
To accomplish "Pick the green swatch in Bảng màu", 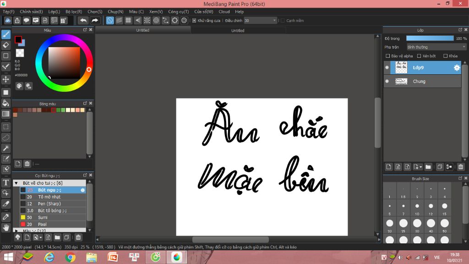I will pyautogui.click(x=58, y=110).
